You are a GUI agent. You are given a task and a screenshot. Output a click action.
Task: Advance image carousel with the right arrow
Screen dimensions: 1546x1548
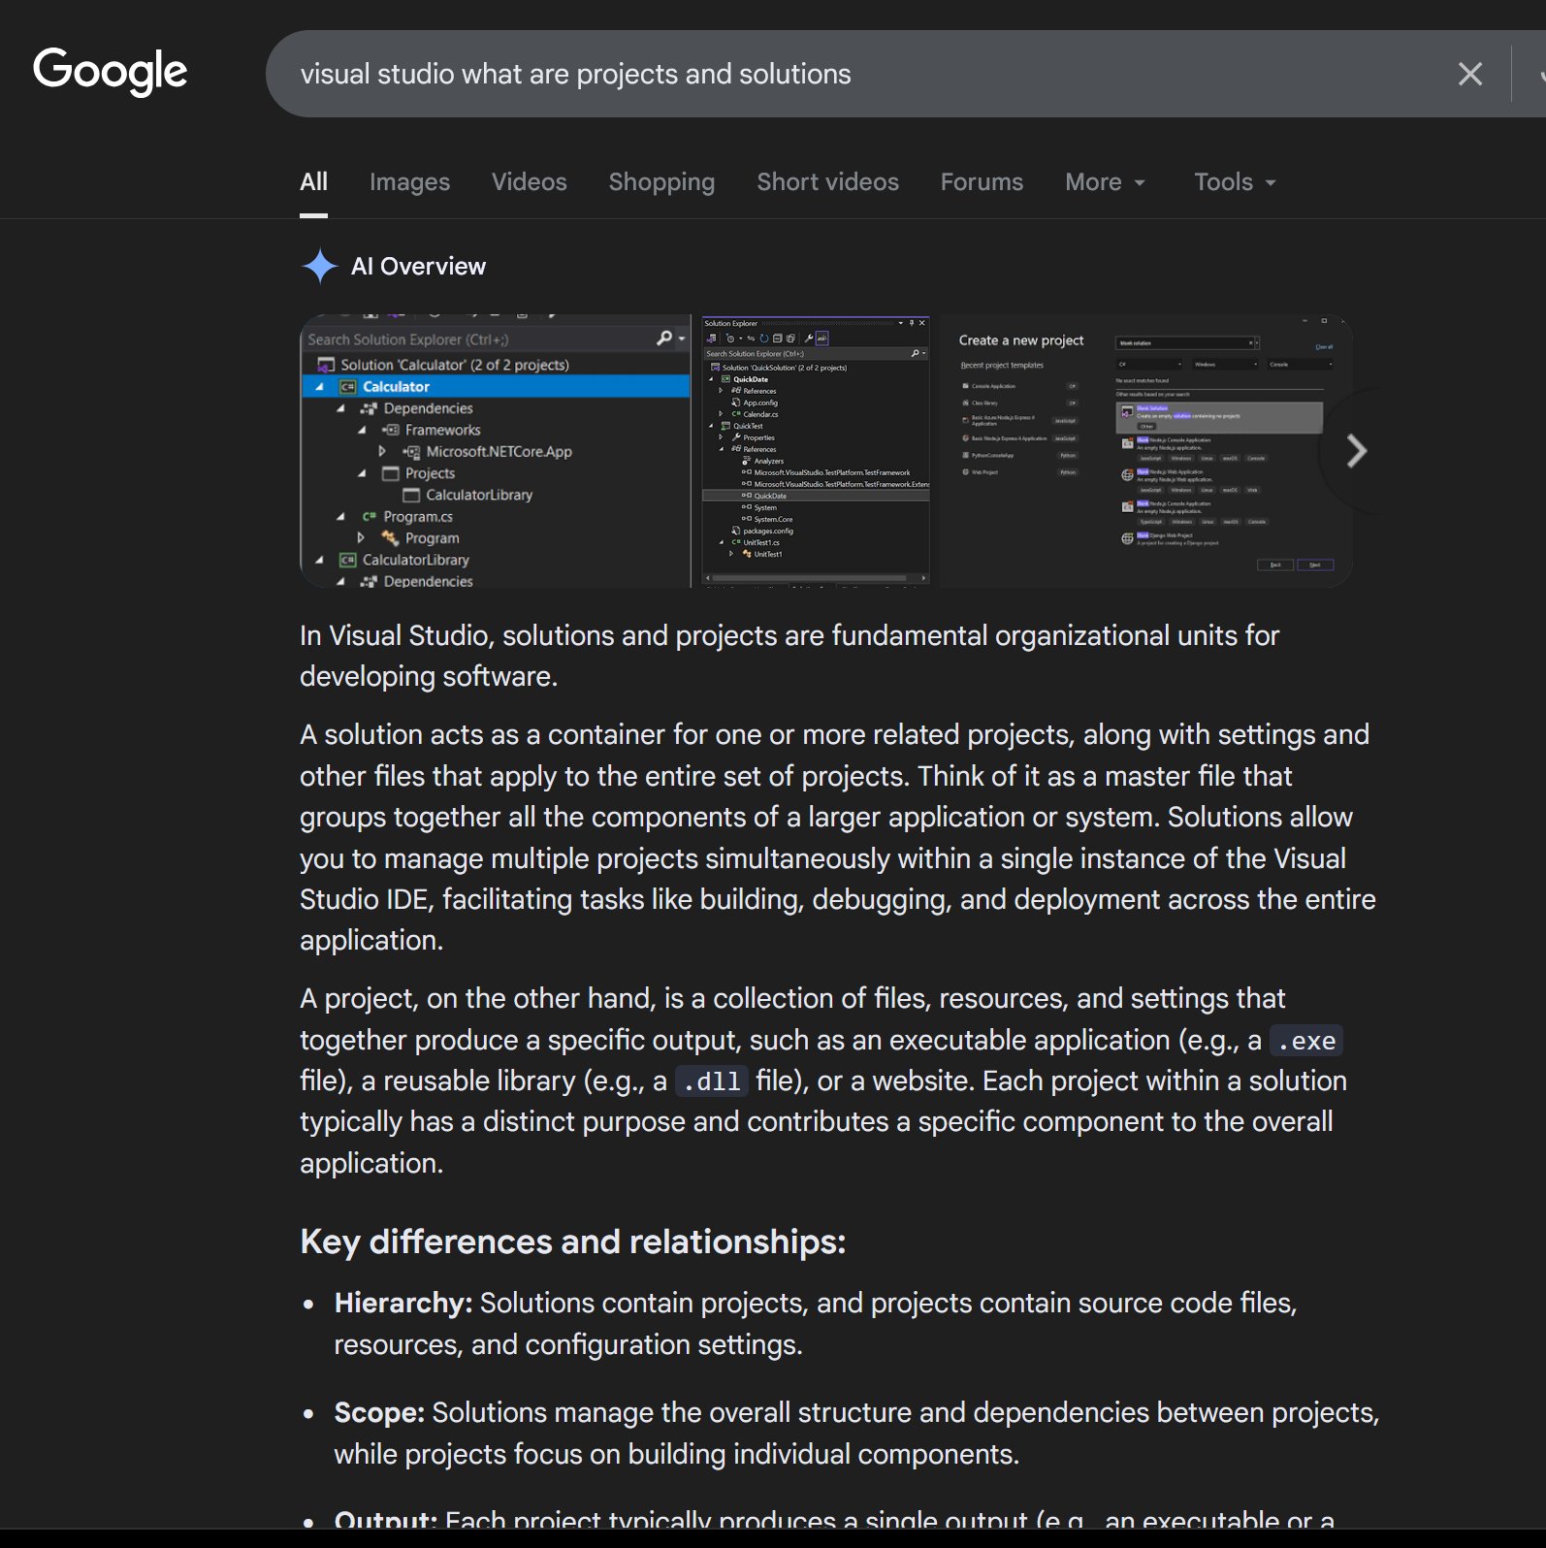tap(1356, 451)
